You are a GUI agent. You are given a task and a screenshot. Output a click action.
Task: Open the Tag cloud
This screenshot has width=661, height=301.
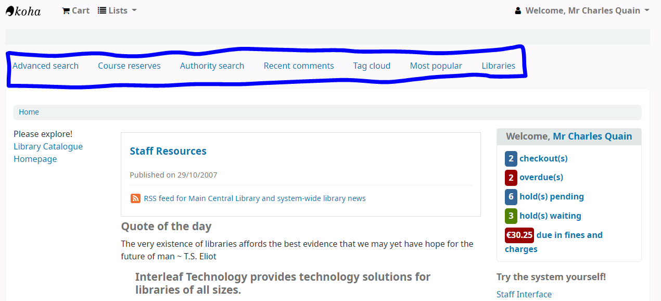coord(372,66)
